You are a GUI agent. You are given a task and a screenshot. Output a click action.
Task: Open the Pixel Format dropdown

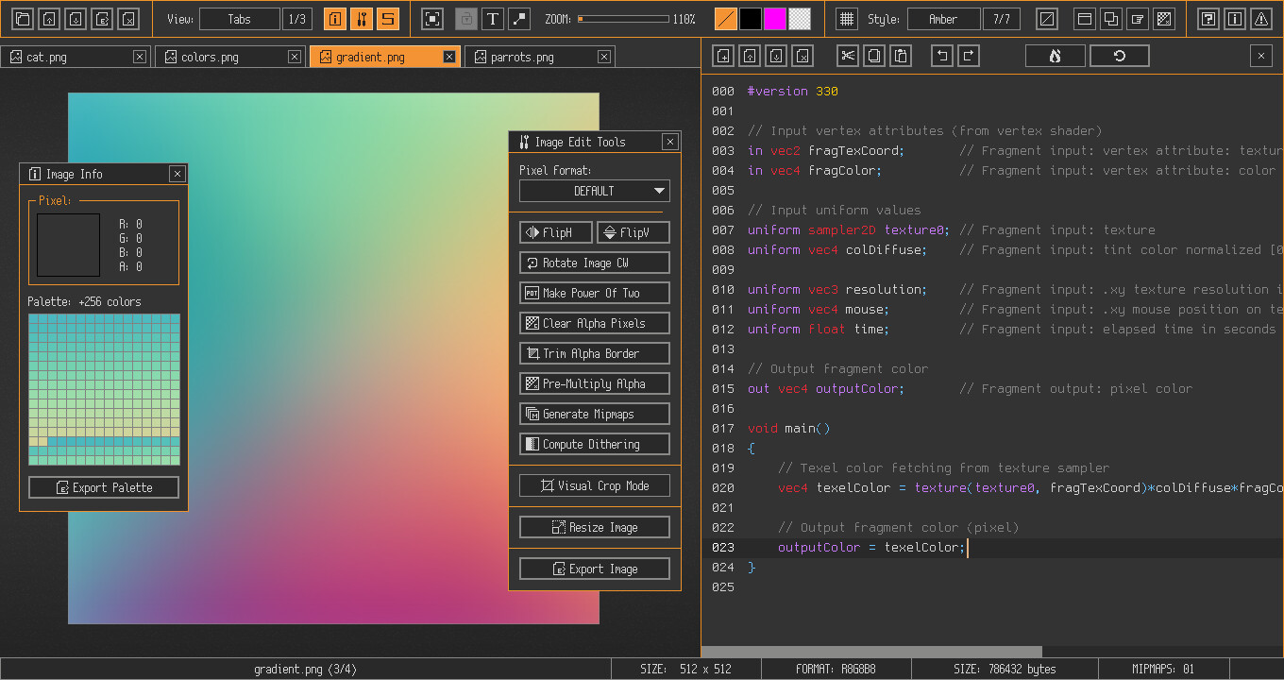tap(594, 190)
